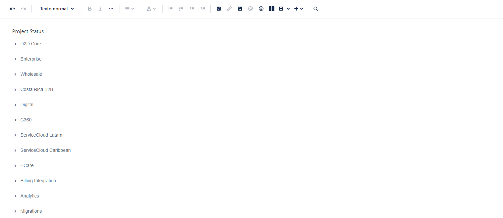Click the C360 title text
The height and width of the screenshot is (218, 503).
tap(26, 120)
